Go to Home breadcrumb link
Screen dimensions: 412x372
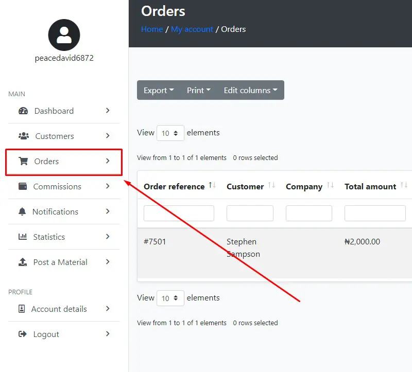point(152,29)
